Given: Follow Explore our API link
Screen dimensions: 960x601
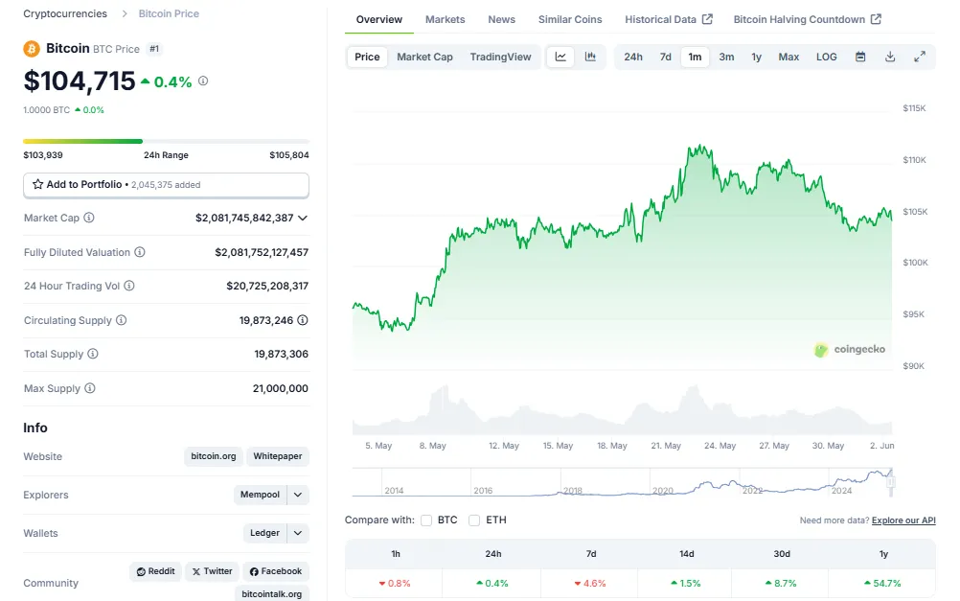Looking at the screenshot, I should click(x=903, y=520).
